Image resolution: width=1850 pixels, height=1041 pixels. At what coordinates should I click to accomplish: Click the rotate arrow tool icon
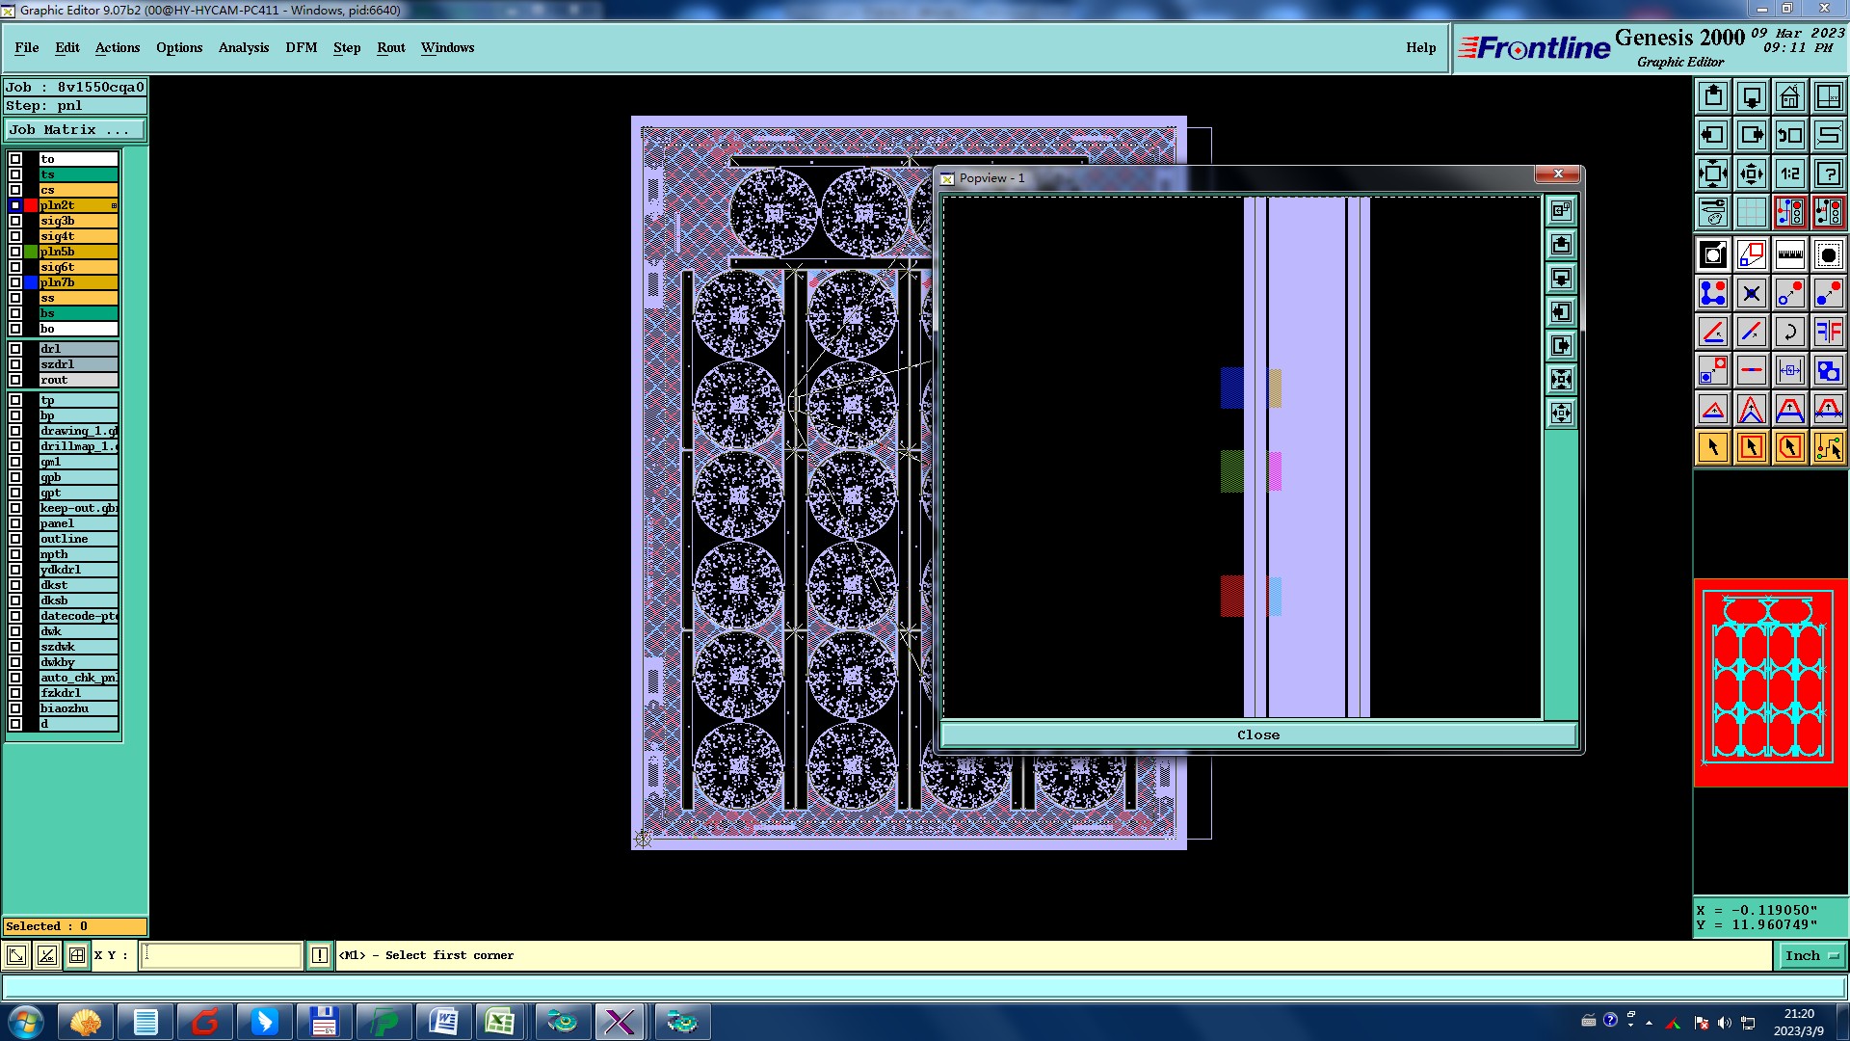(1789, 332)
